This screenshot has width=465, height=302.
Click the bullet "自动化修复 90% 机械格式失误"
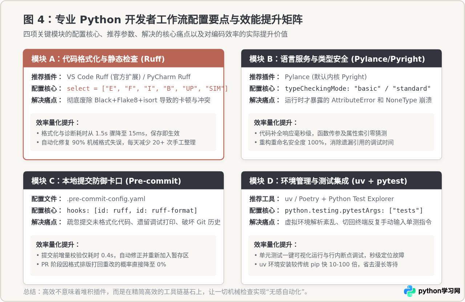116,142
